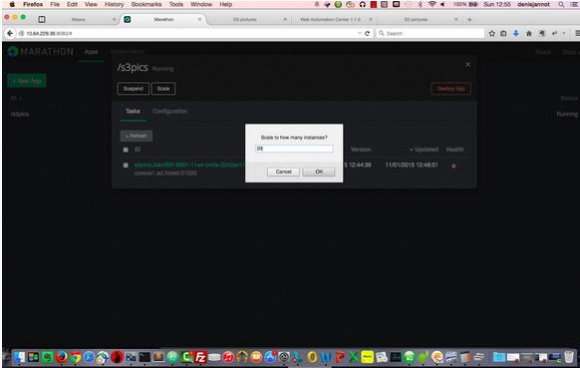The height and width of the screenshot is (368, 580).
Task: Open the Help menu
Action: (x=225, y=4)
